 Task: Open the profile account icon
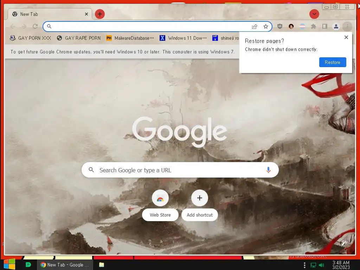pos(336,26)
